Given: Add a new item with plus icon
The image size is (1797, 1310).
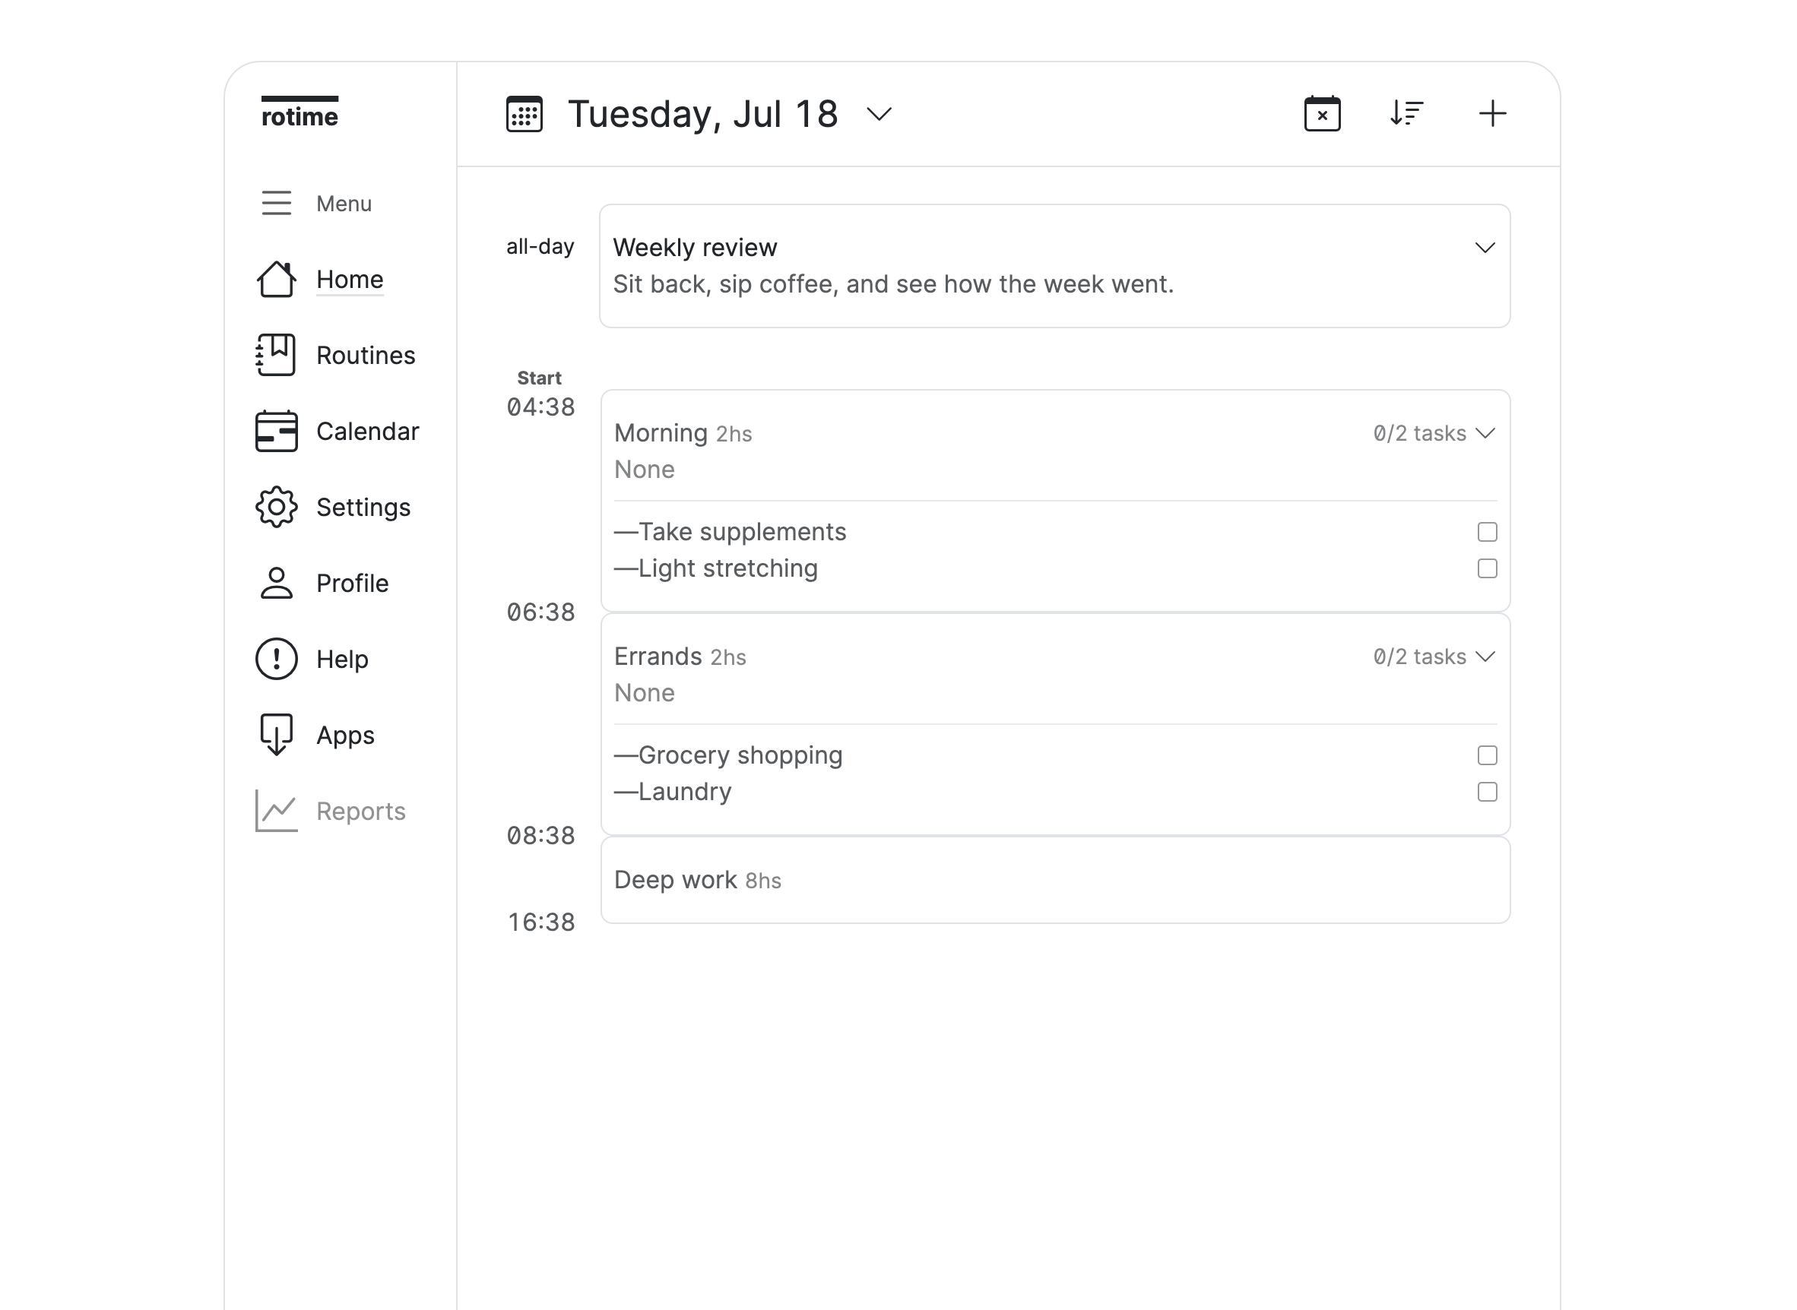Looking at the screenshot, I should click(1492, 113).
